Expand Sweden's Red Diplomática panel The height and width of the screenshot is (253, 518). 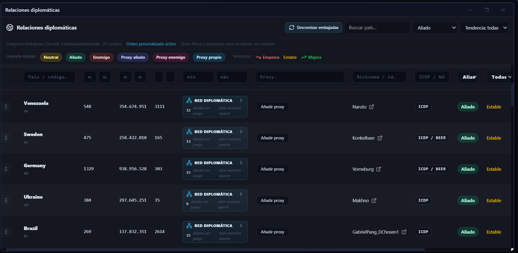pos(215,138)
